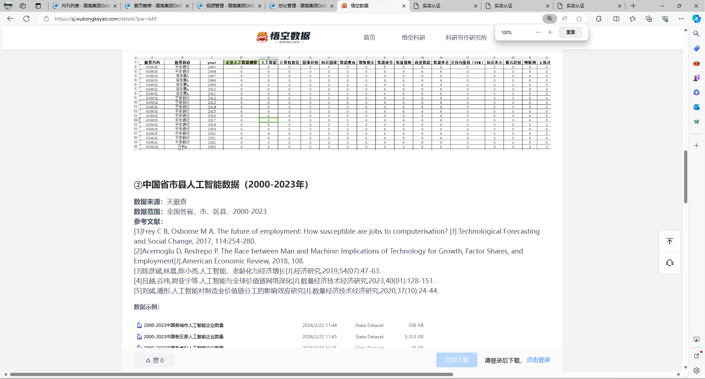Click the vertical page scrollbar thumb
Viewport: 705px width, 379px height.
pyautogui.click(x=686, y=177)
